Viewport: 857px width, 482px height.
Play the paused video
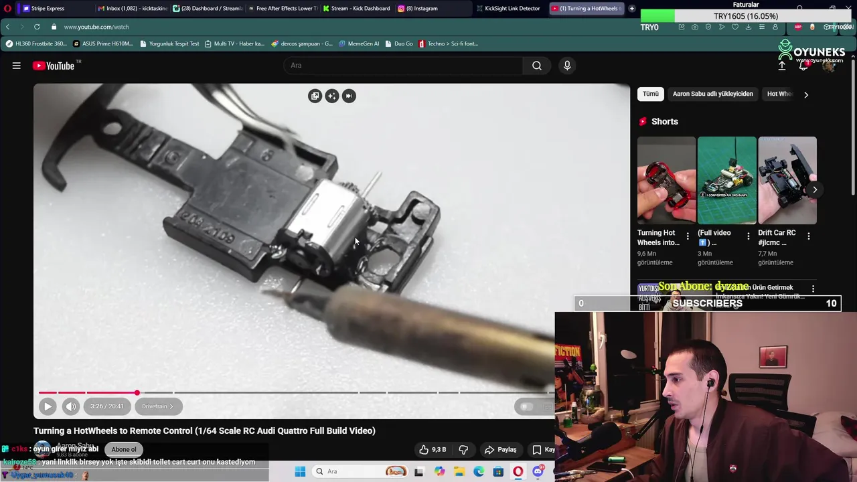pos(48,406)
